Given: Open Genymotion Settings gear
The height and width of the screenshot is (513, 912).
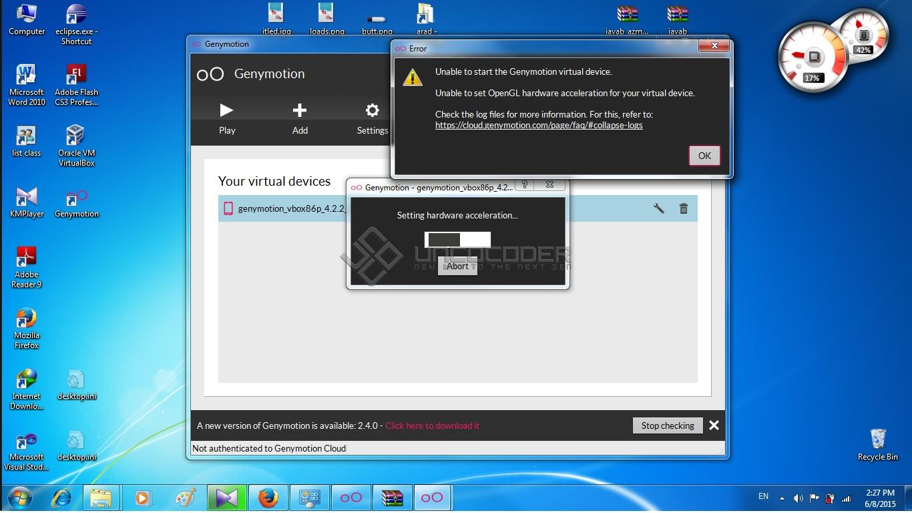Looking at the screenshot, I should 372,119.
